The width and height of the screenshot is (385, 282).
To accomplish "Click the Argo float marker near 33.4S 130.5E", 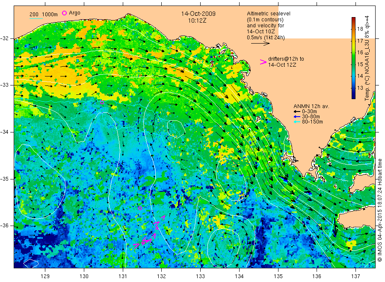I will [102, 102].
